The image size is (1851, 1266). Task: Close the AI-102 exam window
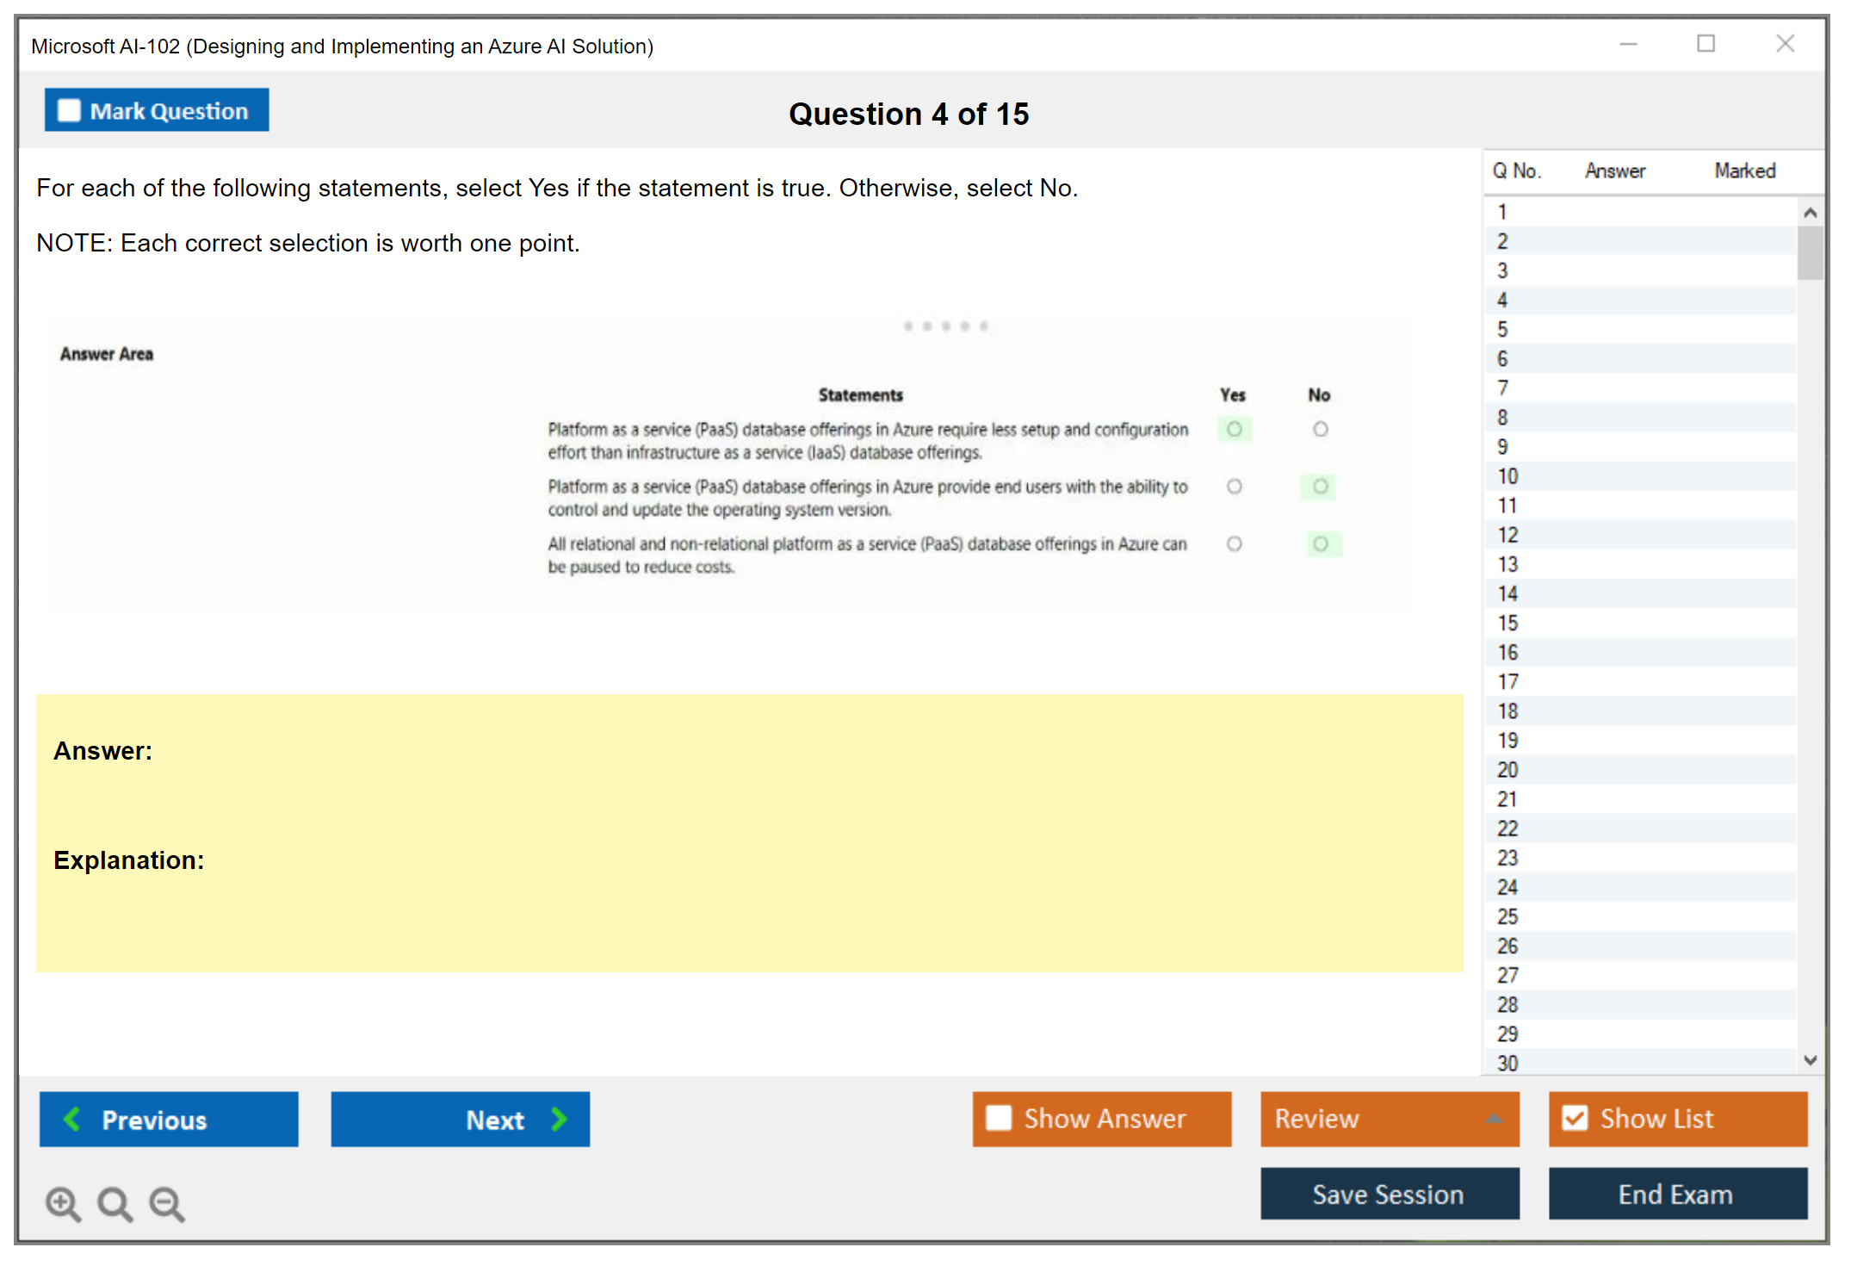[x=1785, y=44]
